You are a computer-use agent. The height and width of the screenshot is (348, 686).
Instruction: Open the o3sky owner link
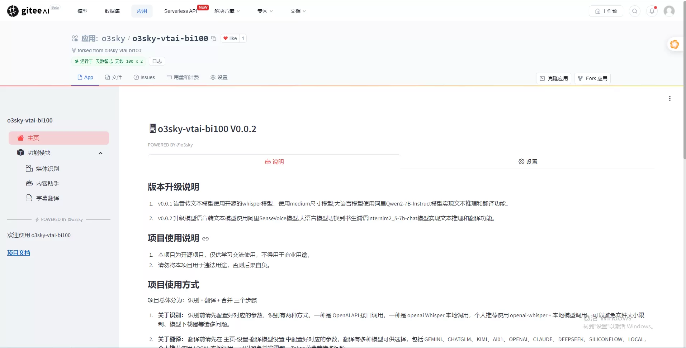tap(113, 38)
